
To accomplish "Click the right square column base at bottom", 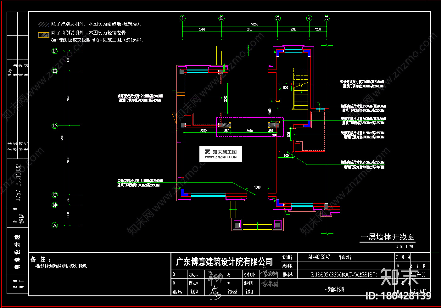I will pos(277,225).
